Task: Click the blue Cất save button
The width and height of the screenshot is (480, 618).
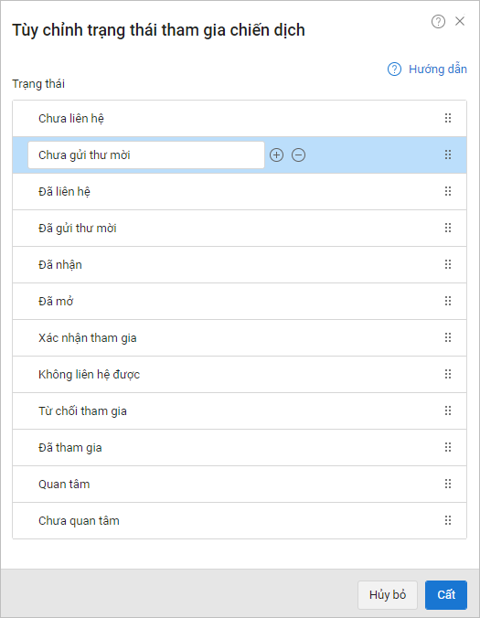Action: click(446, 595)
